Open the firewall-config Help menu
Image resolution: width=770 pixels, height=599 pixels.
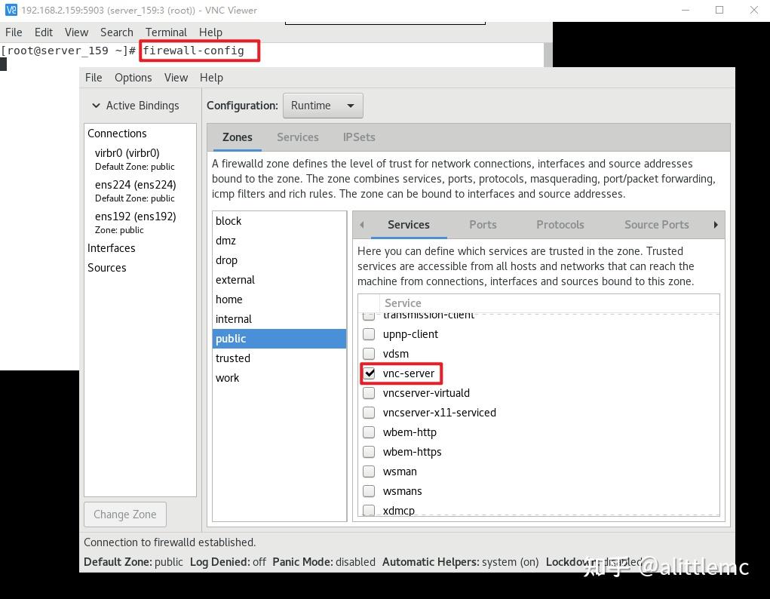point(211,78)
